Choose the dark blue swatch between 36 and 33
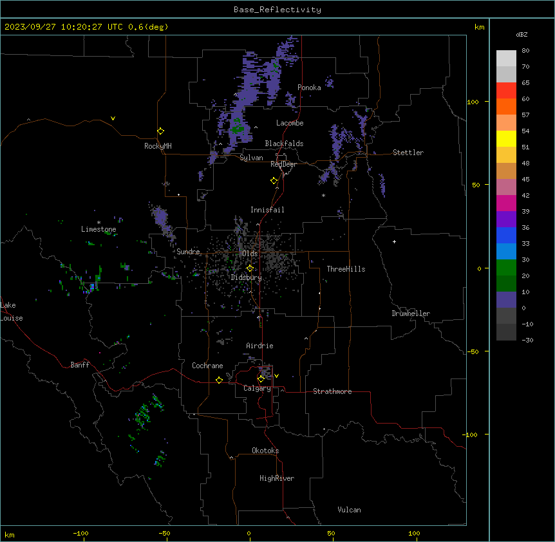The width and height of the screenshot is (555, 542). 506,236
